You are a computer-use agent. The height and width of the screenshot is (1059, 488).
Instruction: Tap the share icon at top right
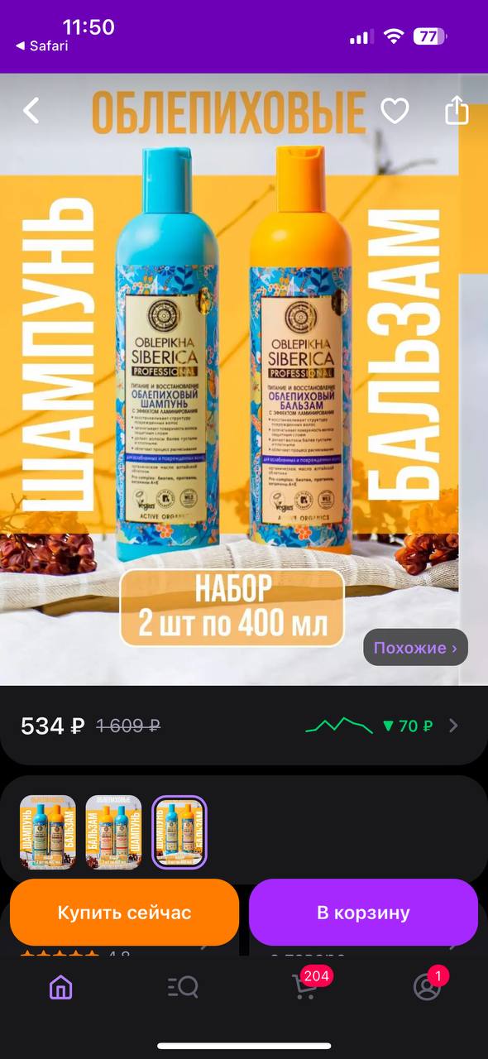point(457,109)
